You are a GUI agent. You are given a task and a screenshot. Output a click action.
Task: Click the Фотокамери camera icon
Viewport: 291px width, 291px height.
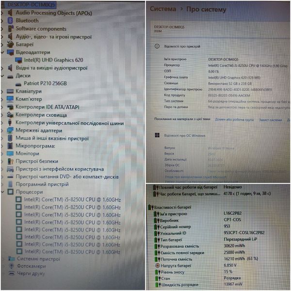(12, 266)
